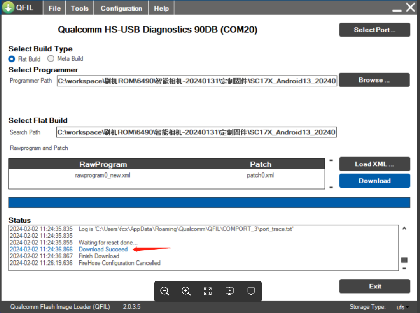Click the Status log scroll-up arrow
The image size is (420, 313).
tap(404, 229)
